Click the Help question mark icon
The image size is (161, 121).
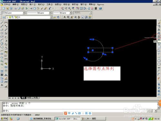pyautogui.click(x=100, y=8)
